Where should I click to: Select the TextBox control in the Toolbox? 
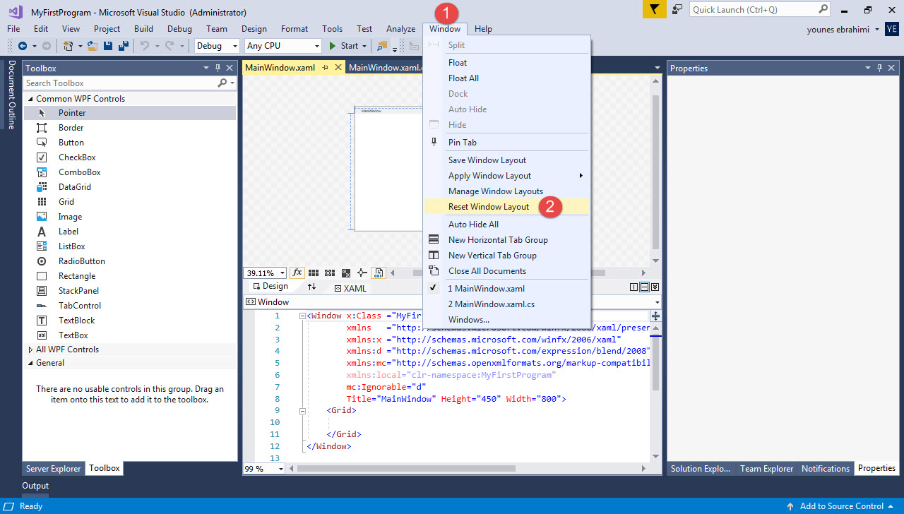(73, 335)
